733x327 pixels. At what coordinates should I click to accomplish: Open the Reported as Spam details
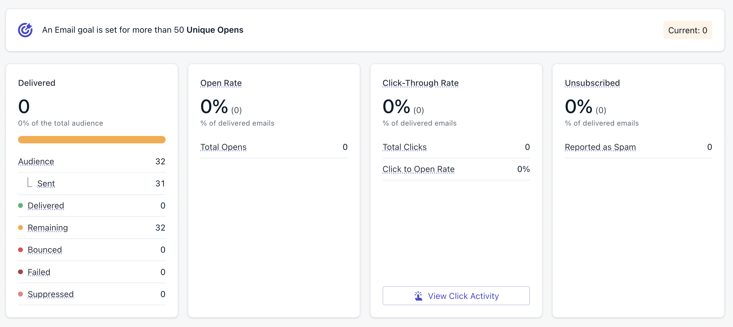(600, 147)
